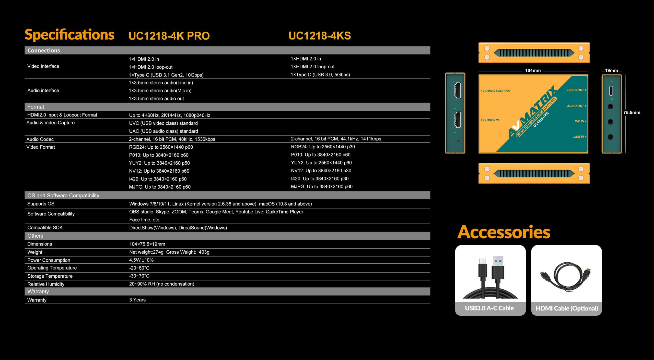Image resolution: width=654 pixels, height=360 pixels.
Task: Click the 'Others' section header
Action: click(x=227, y=236)
